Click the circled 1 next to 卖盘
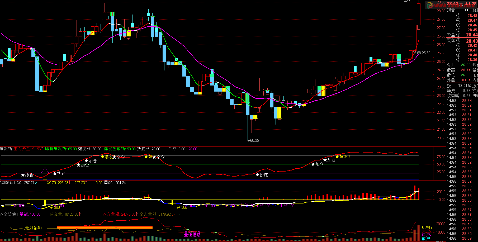Screen dimensions: 478x242 tap(458, 35)
